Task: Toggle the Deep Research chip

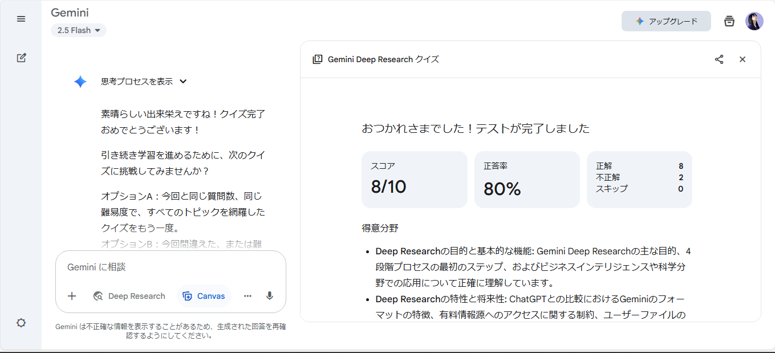Action: [x=129, y=296]
